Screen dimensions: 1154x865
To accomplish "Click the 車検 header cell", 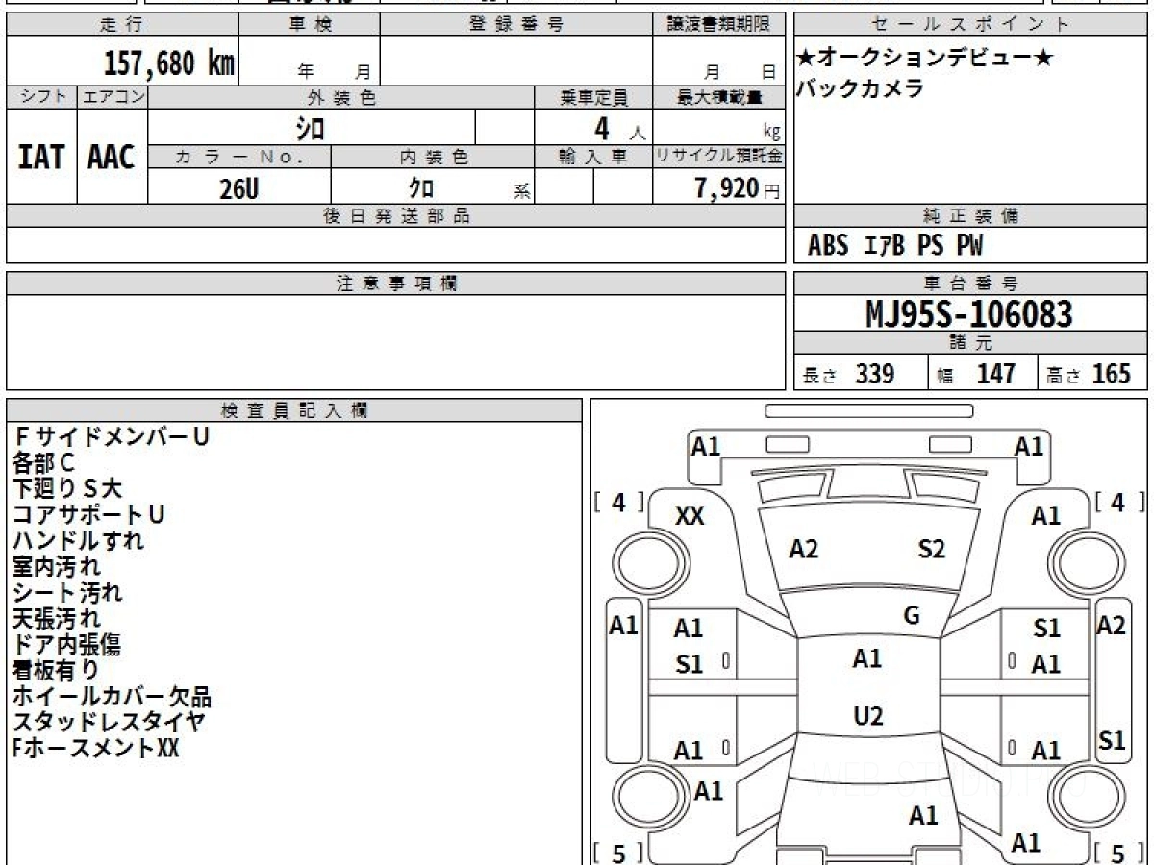I will [309, 25].
